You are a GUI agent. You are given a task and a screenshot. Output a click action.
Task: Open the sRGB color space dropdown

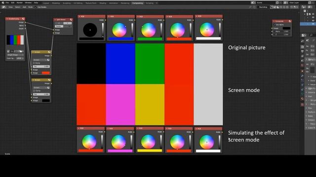20,58
